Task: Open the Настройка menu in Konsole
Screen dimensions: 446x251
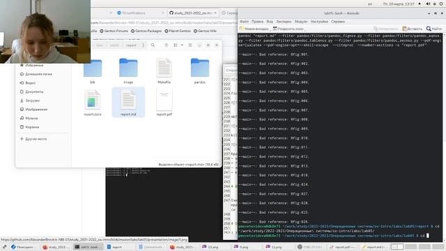Action: tap(319, 22)
